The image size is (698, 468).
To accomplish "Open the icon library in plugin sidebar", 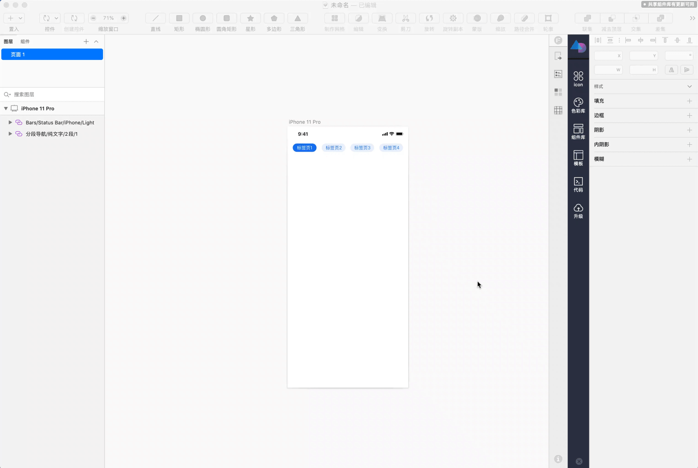I will click(x=578, y=79).
